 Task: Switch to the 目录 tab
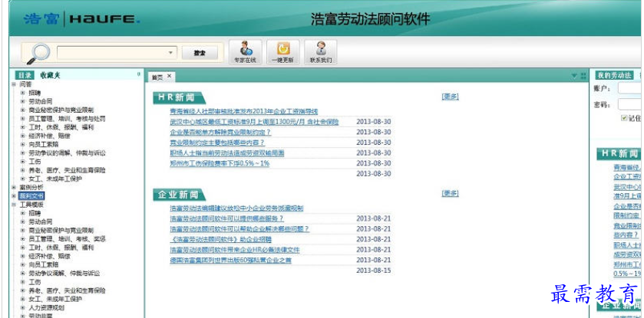coord(25,75)
